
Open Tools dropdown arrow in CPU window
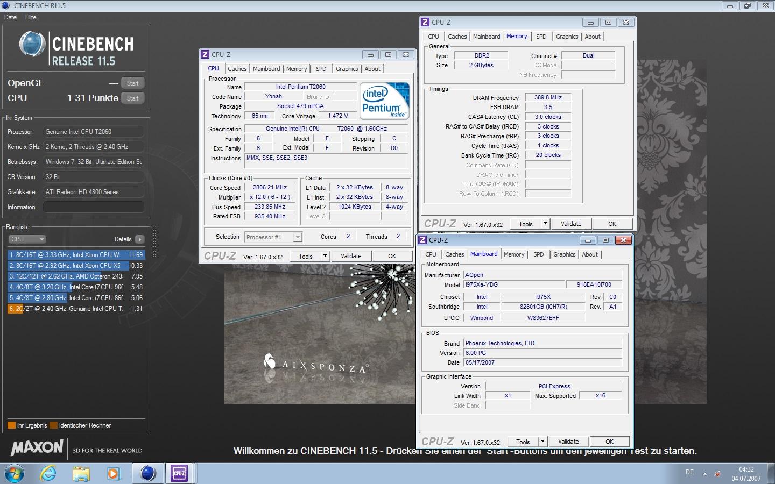pos(325,256)
